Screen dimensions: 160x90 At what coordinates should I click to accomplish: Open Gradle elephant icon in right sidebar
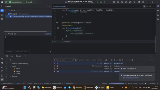pyautogui.click(x=158, y=10)
